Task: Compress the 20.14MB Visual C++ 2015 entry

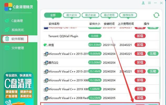Action: pos(153,71)
